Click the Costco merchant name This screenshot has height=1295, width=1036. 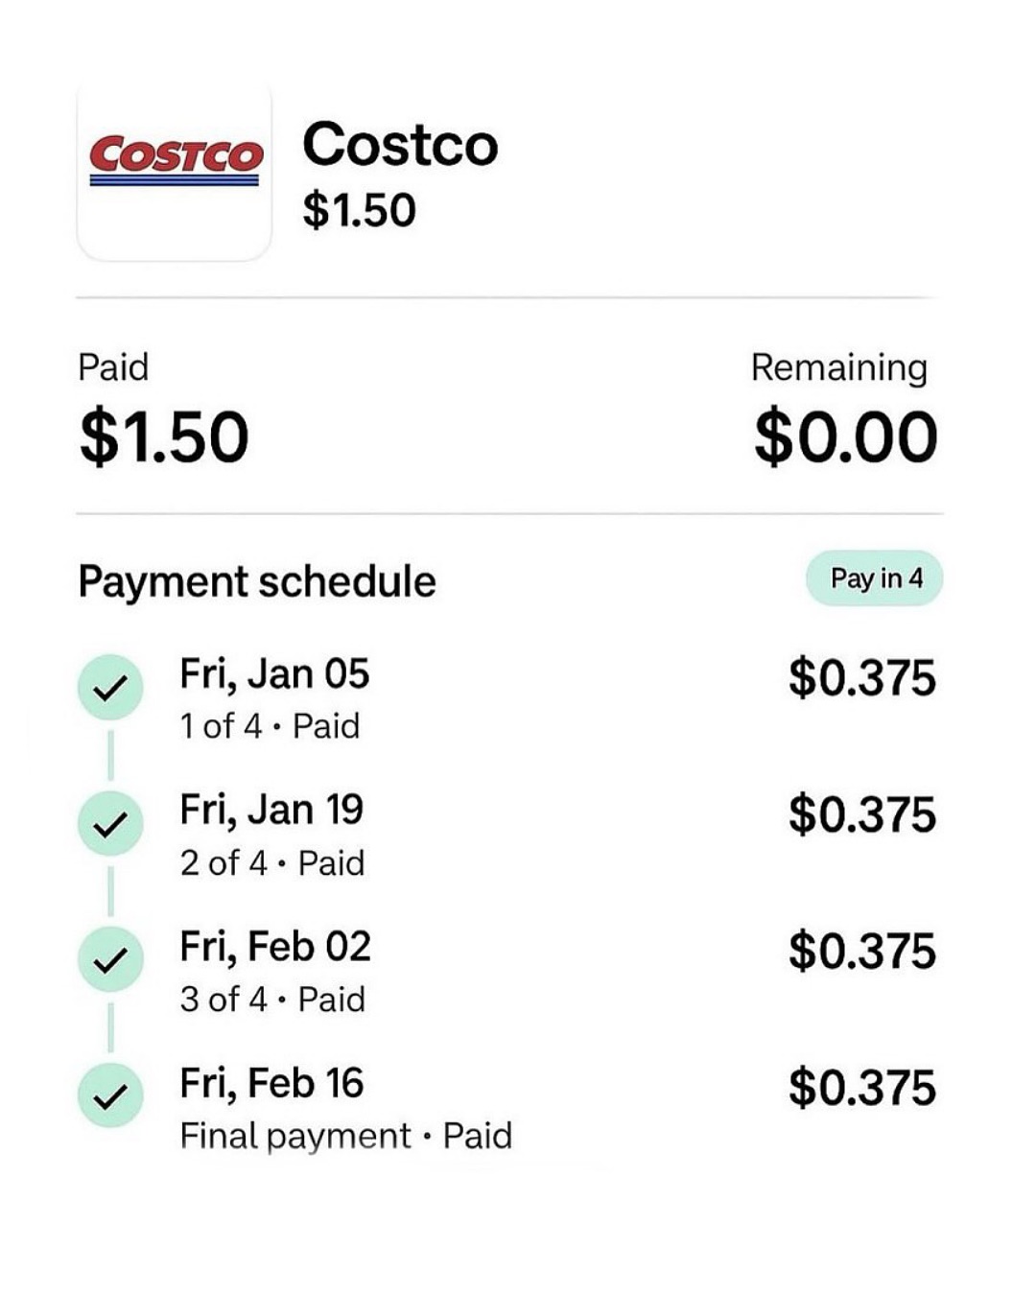400,145
